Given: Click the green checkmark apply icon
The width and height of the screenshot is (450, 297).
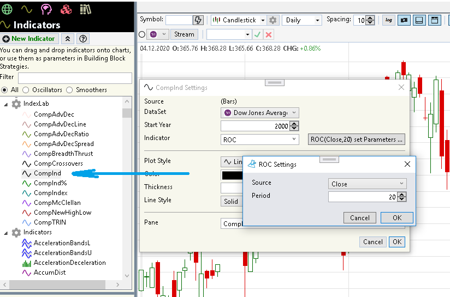Looking at the screenshot, I should click(x=257, y=35).
